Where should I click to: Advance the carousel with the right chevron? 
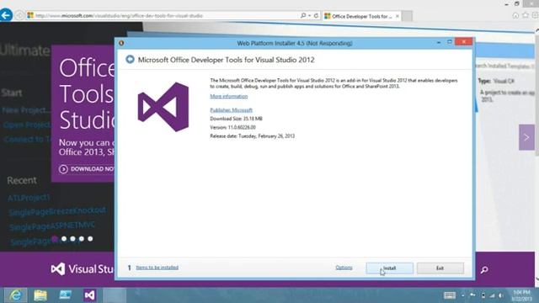point(526,137)
